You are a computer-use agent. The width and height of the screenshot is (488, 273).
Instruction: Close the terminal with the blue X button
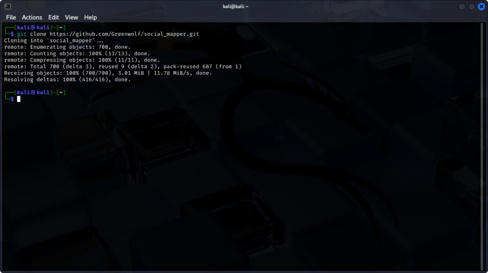coord(481,6)
